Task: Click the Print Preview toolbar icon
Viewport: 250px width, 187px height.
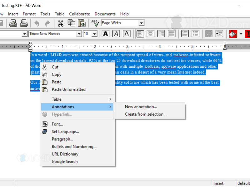Action: (13, 23)
